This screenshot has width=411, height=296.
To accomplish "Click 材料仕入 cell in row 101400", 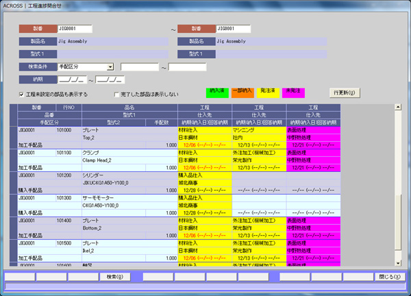I will (205, 221).
